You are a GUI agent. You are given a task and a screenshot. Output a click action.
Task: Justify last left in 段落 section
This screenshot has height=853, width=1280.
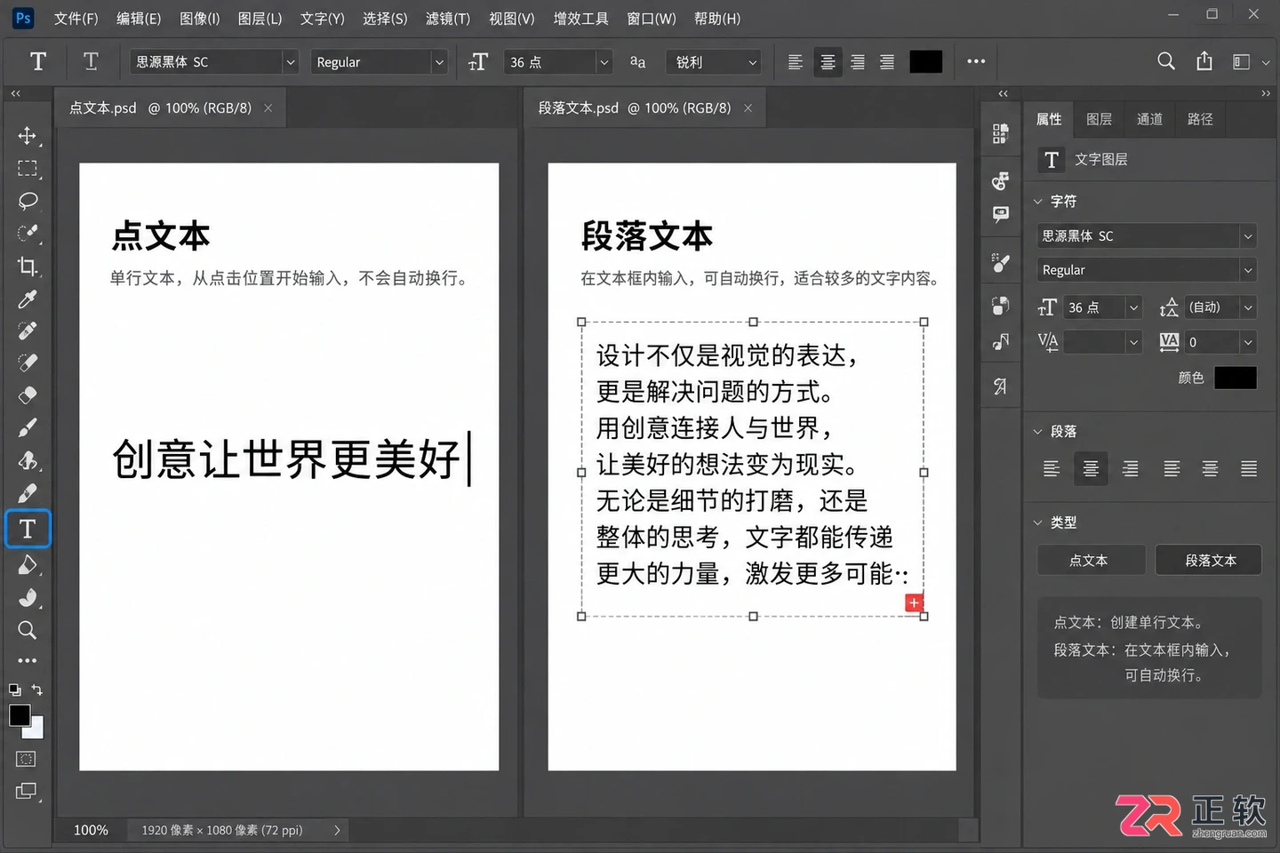(x=1172, y=468)
